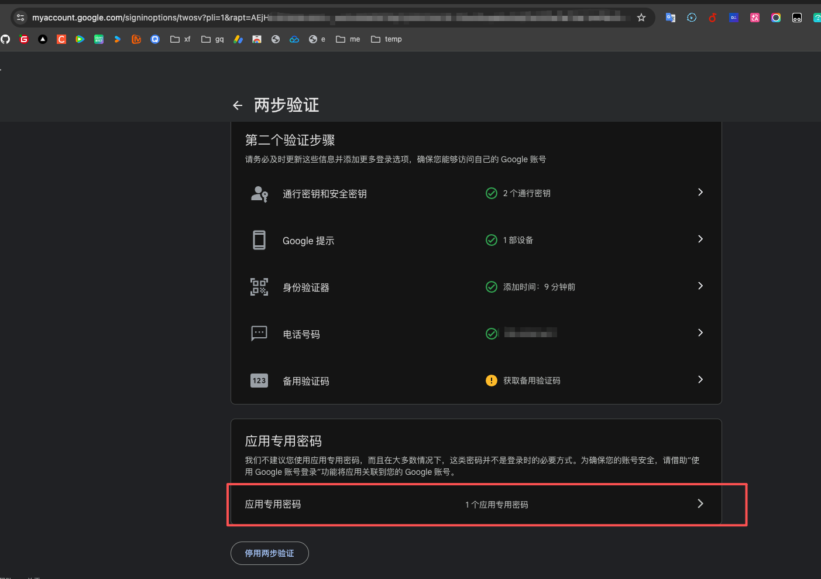
Task: Click the 2 个通行密钥 status text
Action: pyautogui.click(x=527, y=193)
